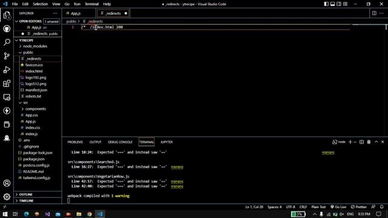The height and width of the screenshot is (218, 388).
Task: Switch to the Jupyter panel tab
Action: point(167,142)
